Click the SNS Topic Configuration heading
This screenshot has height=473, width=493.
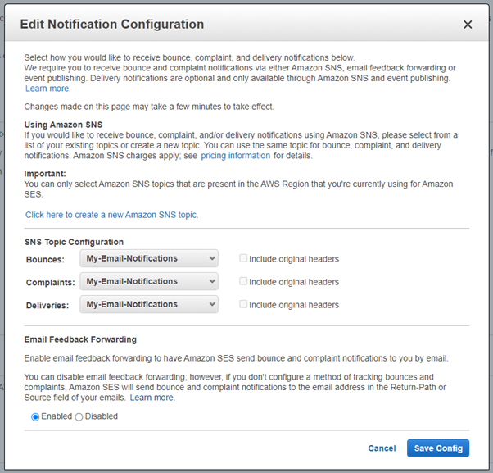(75, 242)
